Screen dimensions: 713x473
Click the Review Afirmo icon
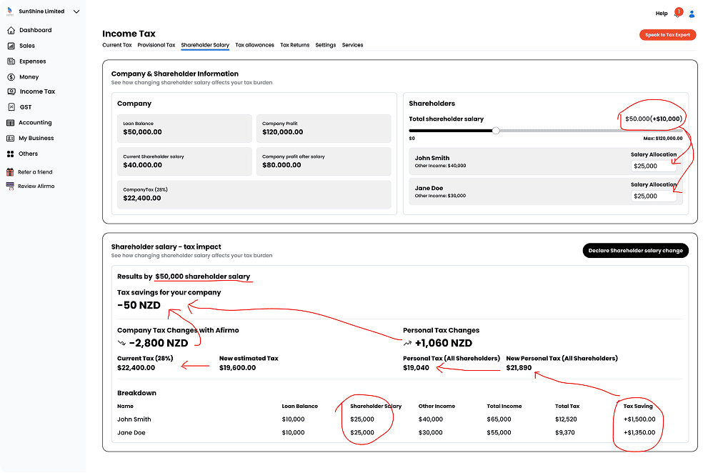pyautogui.click(x=10, y=186)
